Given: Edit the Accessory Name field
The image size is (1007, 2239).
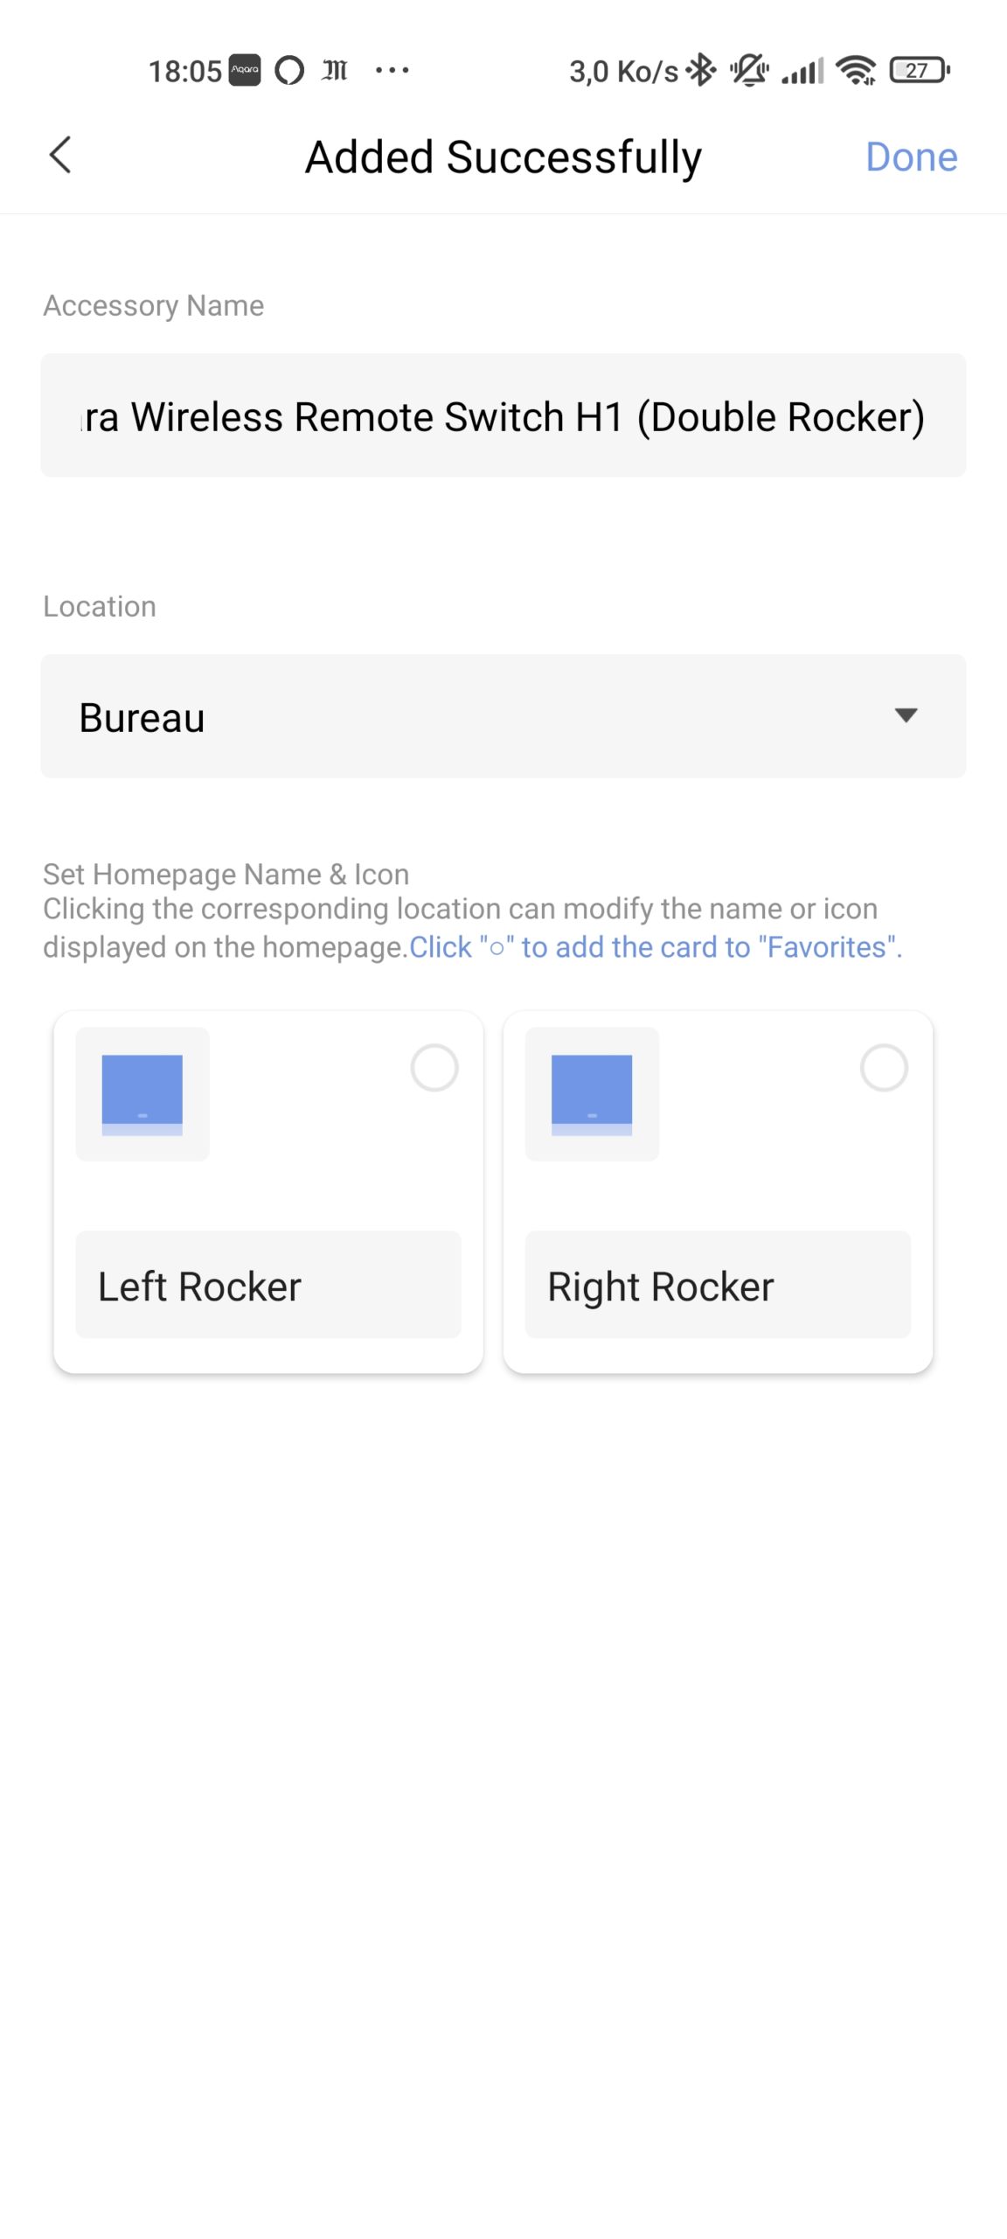Looking at the screenshot, I should click(503, 415).
